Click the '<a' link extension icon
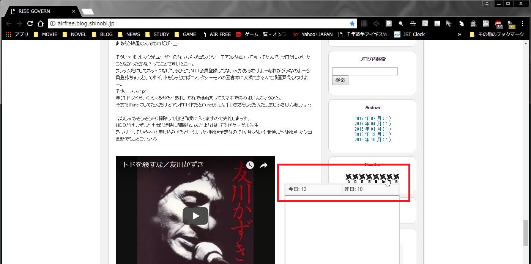The height and width of the screenshot is (264, 531). click(x=376, y=23)
